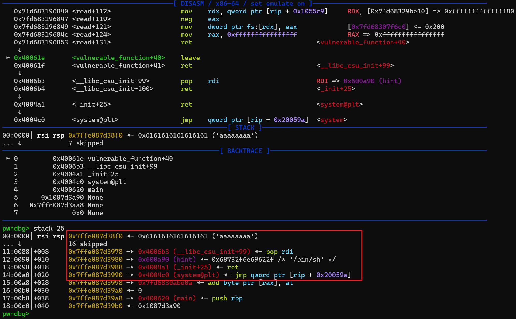Click the down arrow under _init+25 address
The image size is (516, 319).
tap(20, 112)
